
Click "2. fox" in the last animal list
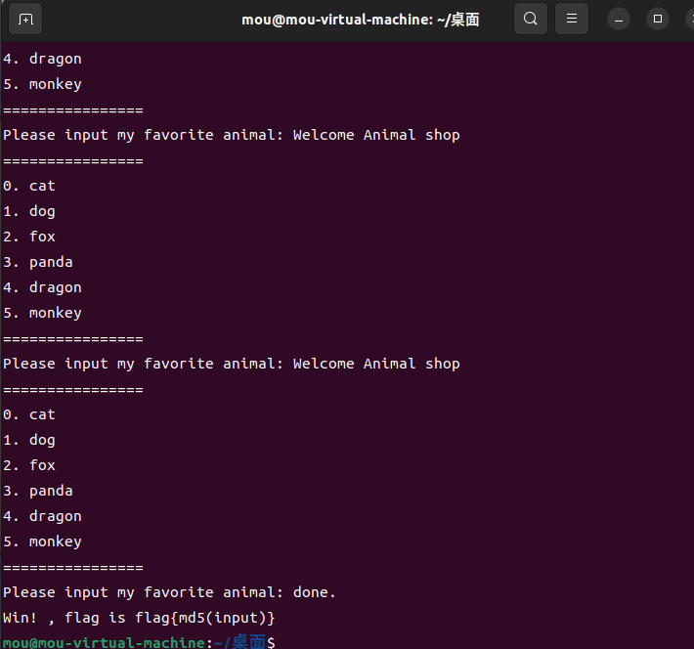29,465
